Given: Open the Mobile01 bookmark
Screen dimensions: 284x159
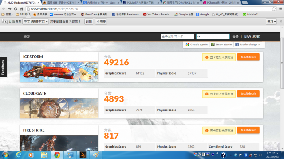Looking at the screenshot, I should click(x=251, y=15).
